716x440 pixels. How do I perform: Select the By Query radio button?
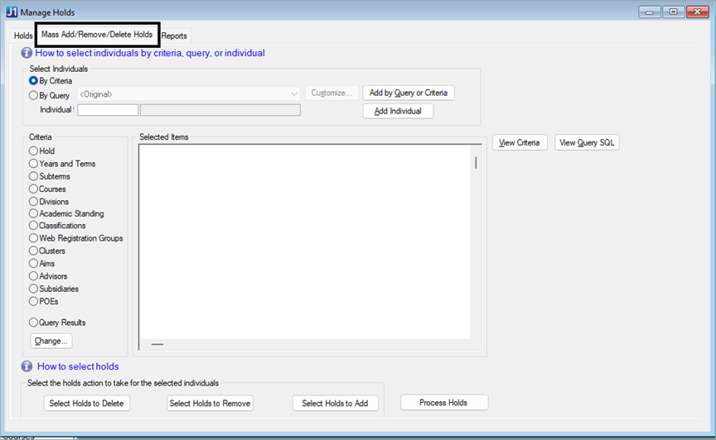[x=33, y=95]
